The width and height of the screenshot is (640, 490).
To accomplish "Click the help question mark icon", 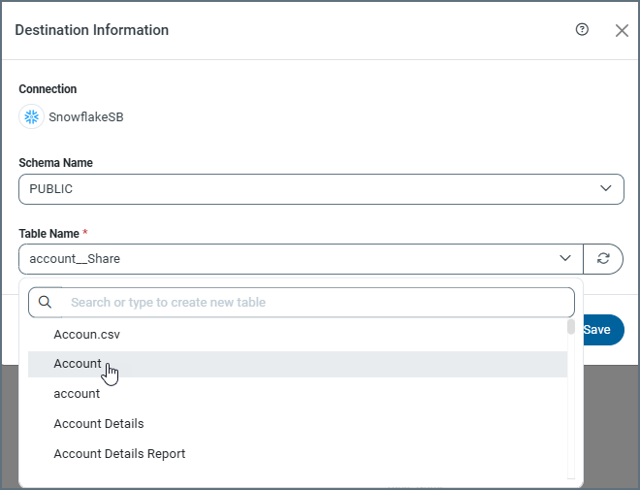I will point(582,30).
